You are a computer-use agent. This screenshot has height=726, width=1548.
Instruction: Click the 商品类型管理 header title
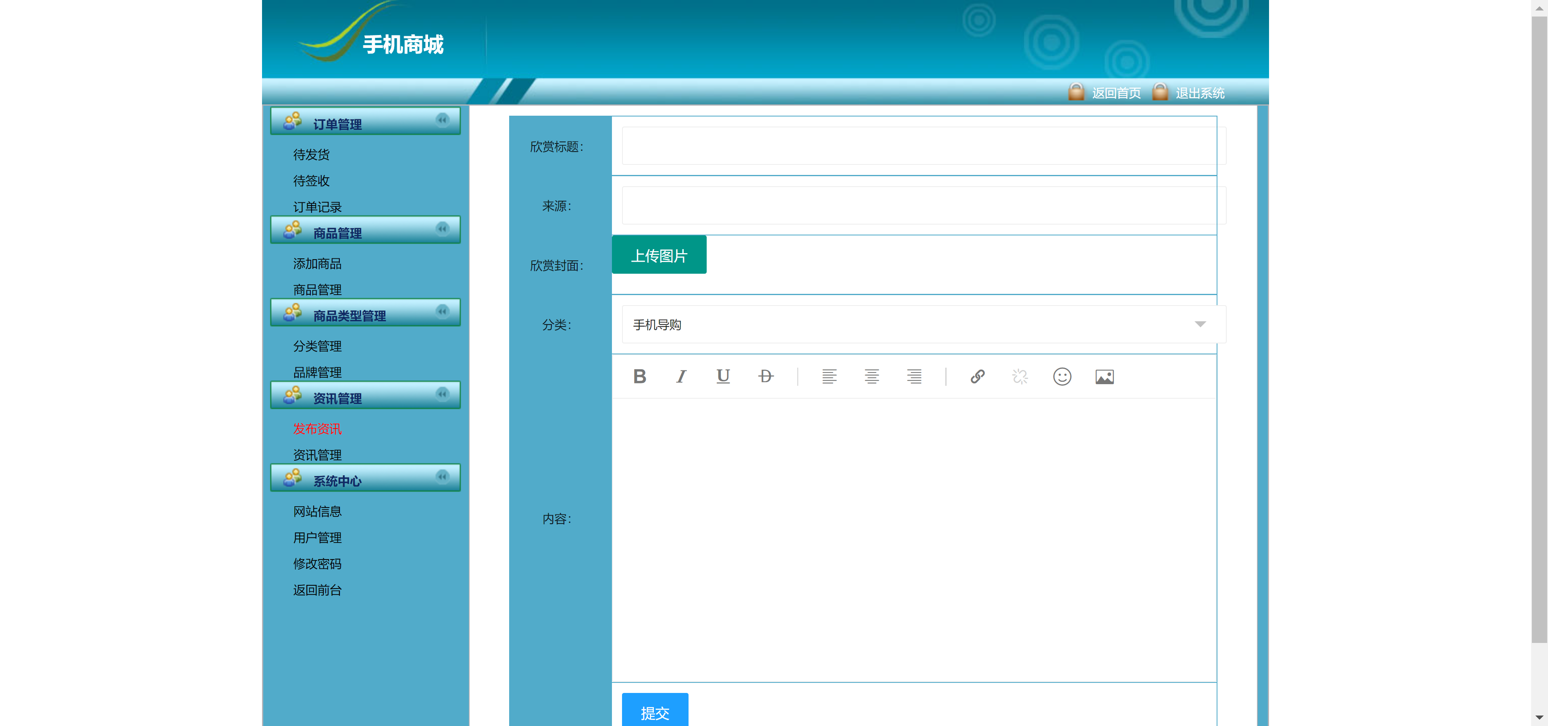349,316
